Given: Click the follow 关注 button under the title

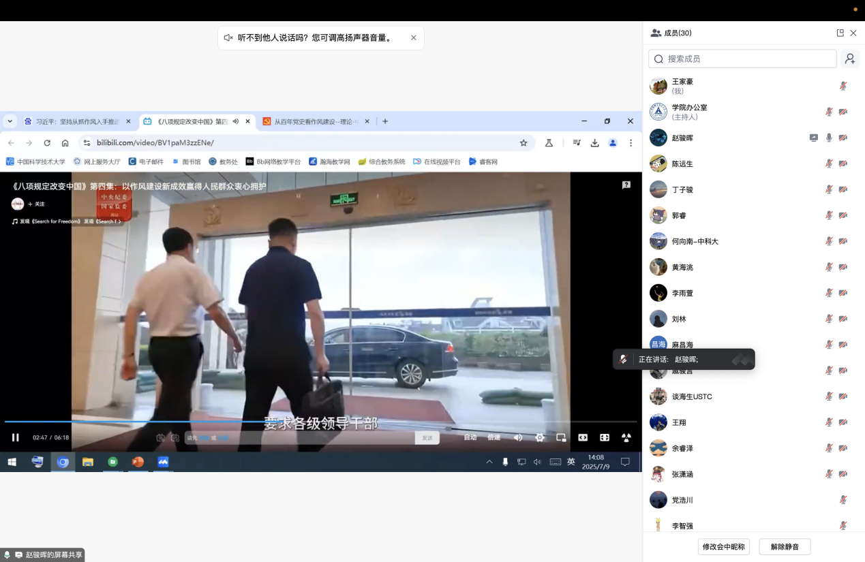Looking at the screenshot, I should click(36, 204).
